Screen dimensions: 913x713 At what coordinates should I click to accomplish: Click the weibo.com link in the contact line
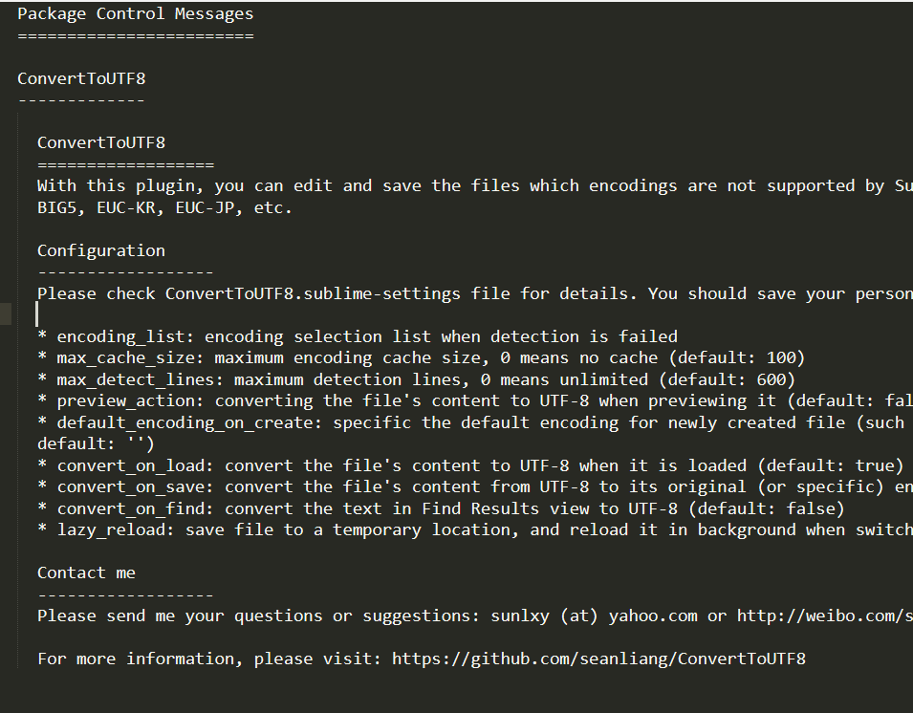(x=824, y=616)
